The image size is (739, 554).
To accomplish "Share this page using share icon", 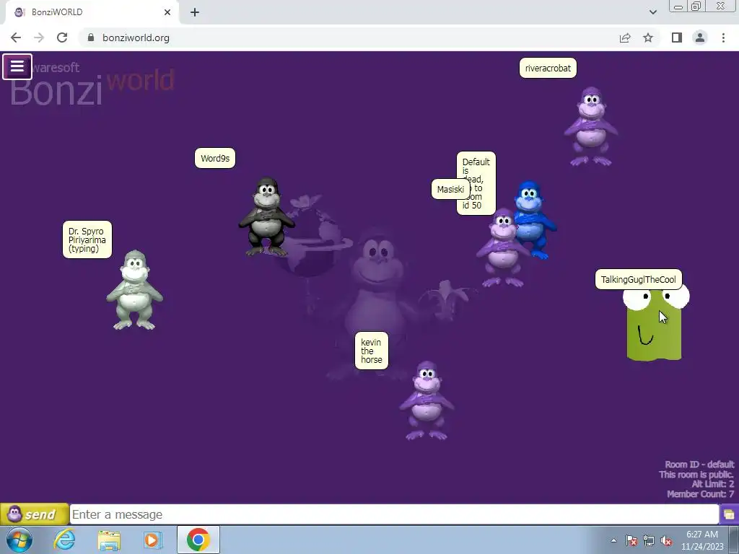I will tap(625, 38).
